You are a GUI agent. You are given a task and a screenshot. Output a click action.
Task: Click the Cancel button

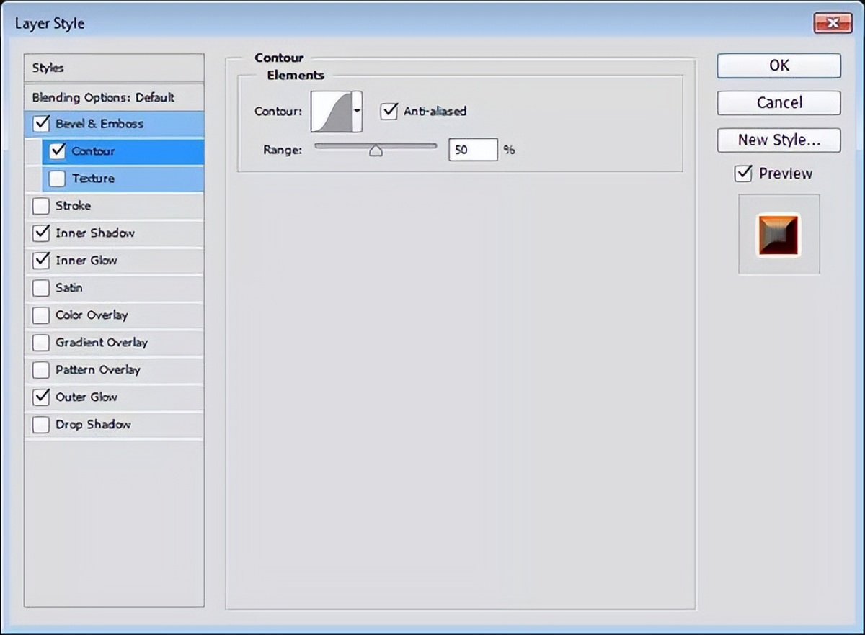click(x=778, y=103)
